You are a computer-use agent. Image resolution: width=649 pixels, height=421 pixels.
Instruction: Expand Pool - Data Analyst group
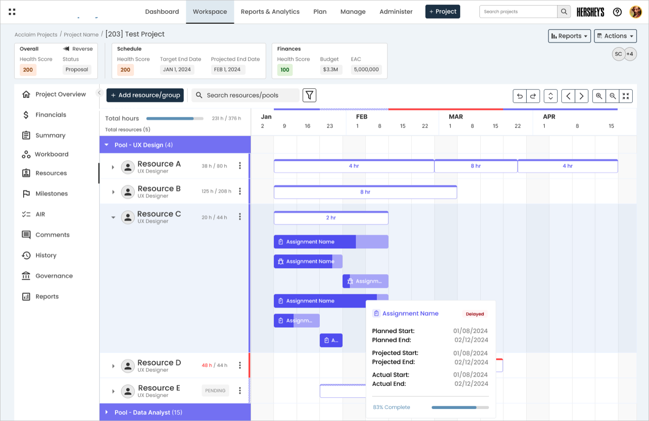click(107, 412)
